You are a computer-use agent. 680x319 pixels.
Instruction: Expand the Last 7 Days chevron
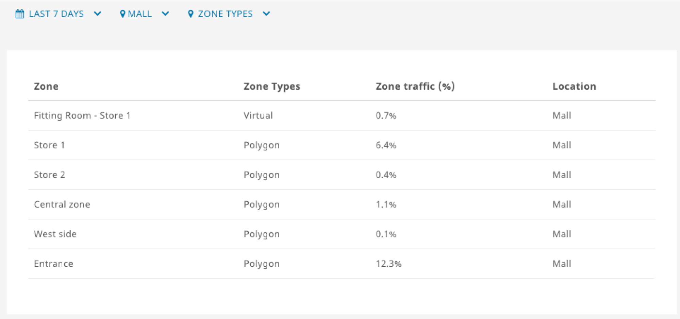[x=98, y=14]
